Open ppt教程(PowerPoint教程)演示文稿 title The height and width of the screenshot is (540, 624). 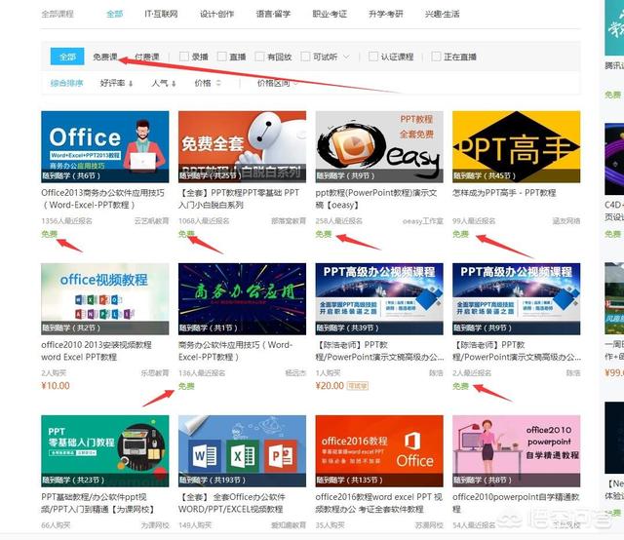click(376, 199)
